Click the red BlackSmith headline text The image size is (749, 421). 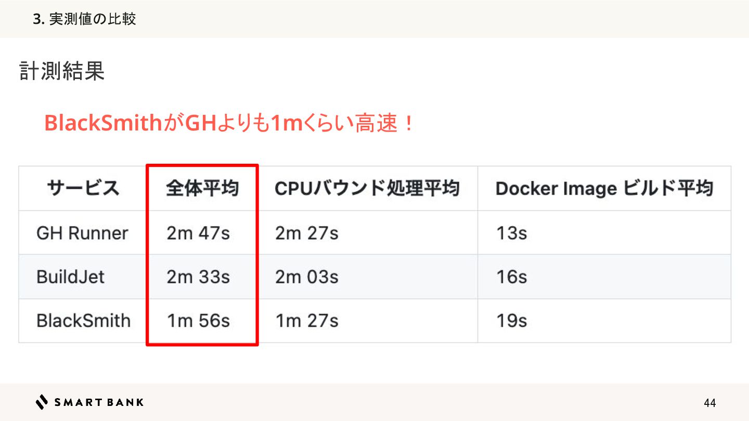coord(229,124)
